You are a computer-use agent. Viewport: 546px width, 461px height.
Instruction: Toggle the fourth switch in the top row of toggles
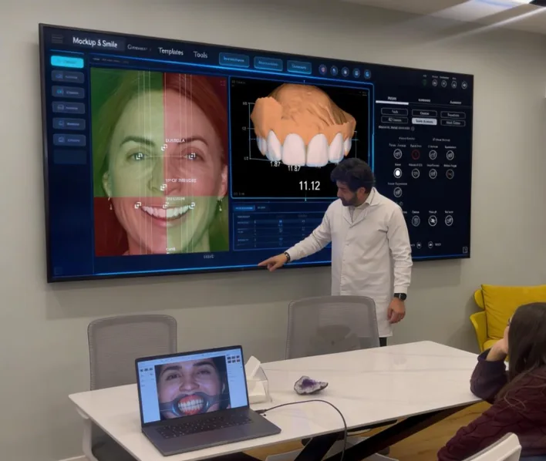(450, 155)
